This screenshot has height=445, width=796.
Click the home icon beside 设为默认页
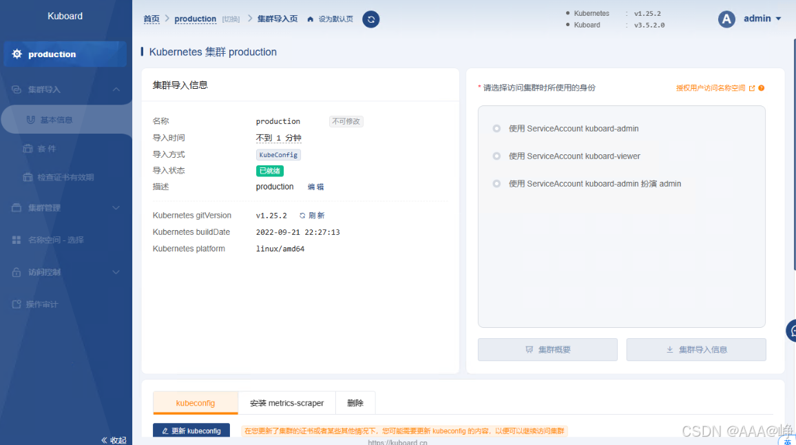(310, 19)
